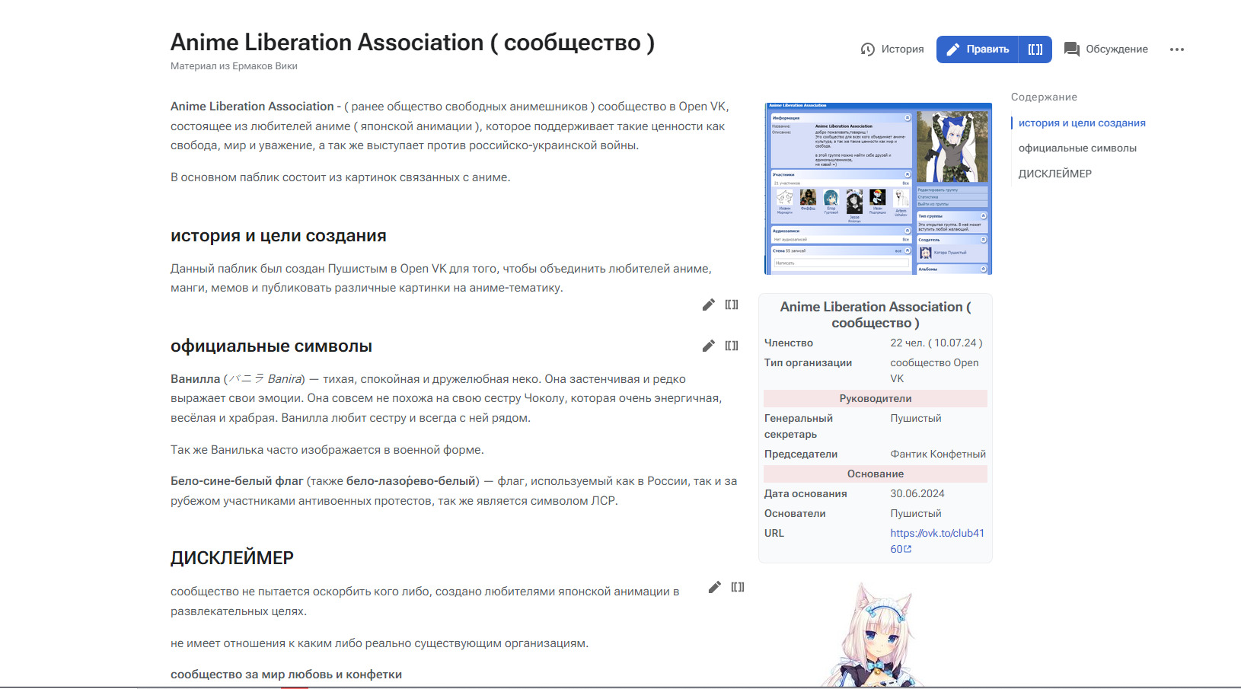The height and width of the screenshot is (689, 1241).
Task: Click the Основатели infobox label
Action: (795, 514)
